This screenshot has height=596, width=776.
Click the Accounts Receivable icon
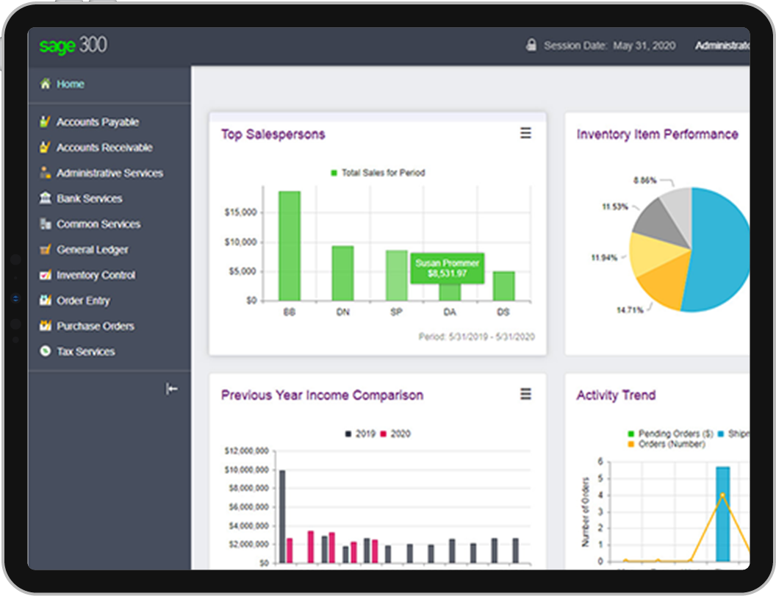45,147
